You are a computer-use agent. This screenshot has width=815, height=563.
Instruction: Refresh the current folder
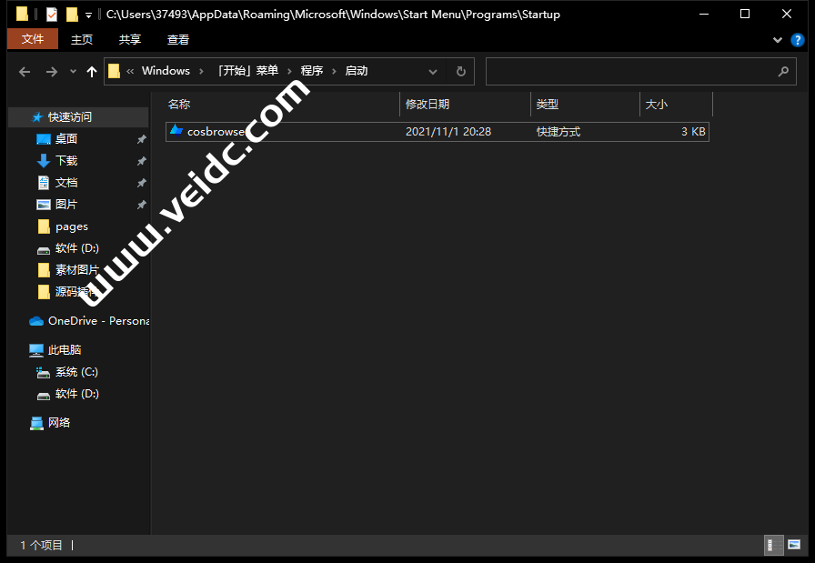[x=460, y=71]
